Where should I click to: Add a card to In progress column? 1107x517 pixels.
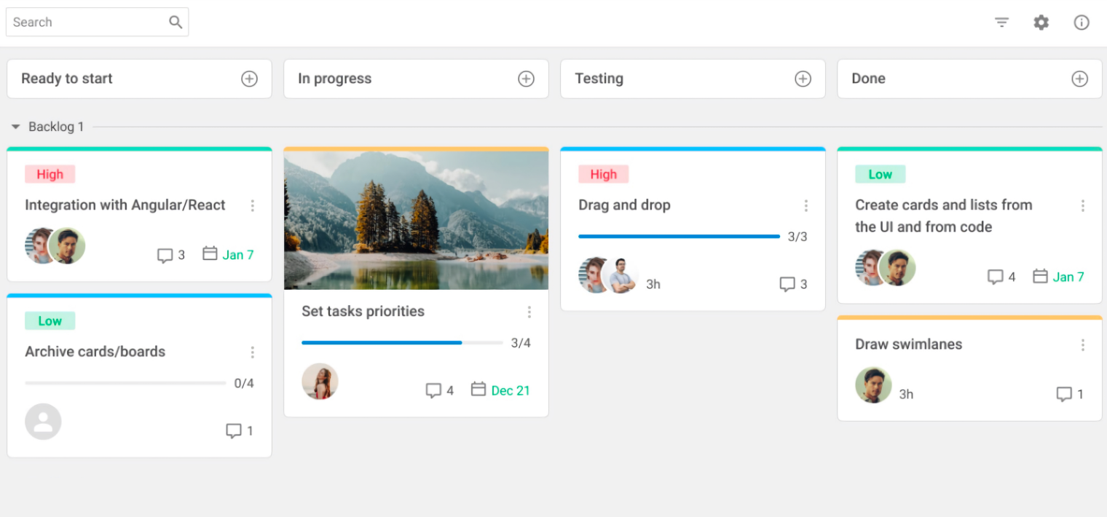point(526,79)
